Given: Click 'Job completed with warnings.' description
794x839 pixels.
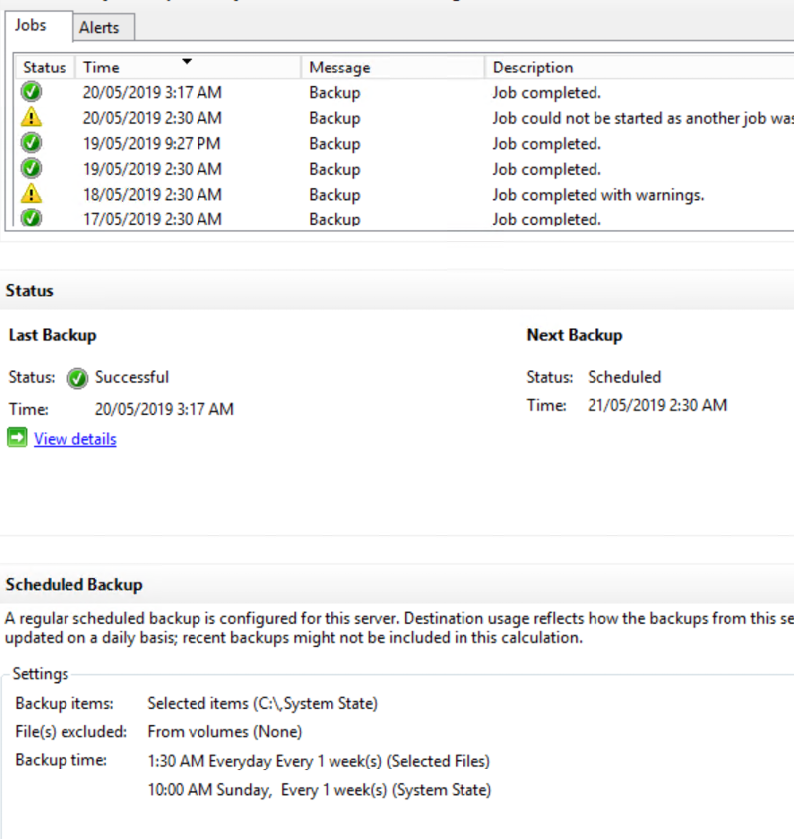Looking at the screenshot, I should click(598, 195).
